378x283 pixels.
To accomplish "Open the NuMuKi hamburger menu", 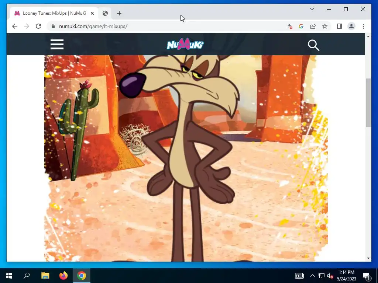I will coord(57,45).
